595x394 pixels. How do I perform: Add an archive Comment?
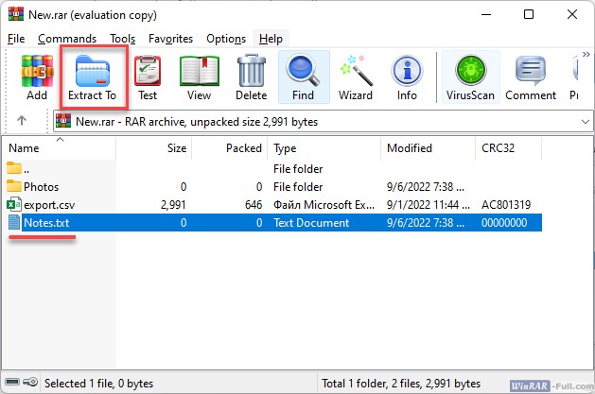coord(531,77)
